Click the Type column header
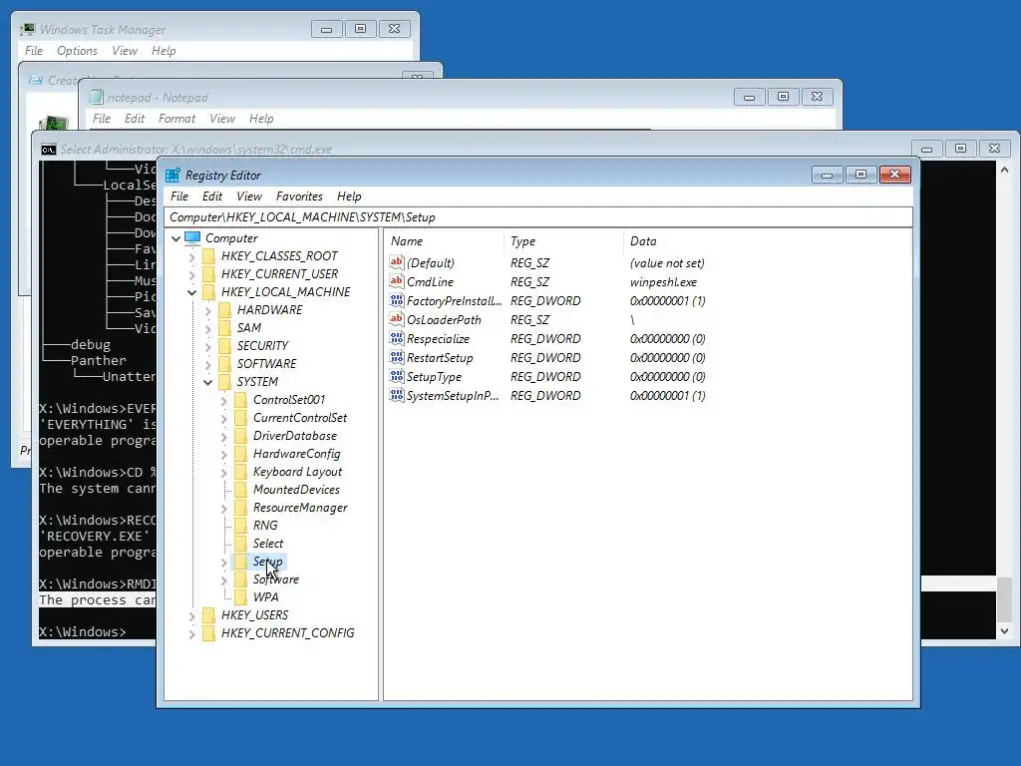The width and height of the screenshot is (1021, 766). pos(564,241)
